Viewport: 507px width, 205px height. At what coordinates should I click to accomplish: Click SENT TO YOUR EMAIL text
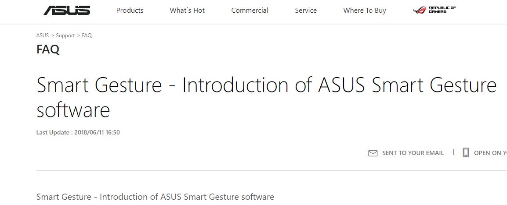click(x=413, y=153)
